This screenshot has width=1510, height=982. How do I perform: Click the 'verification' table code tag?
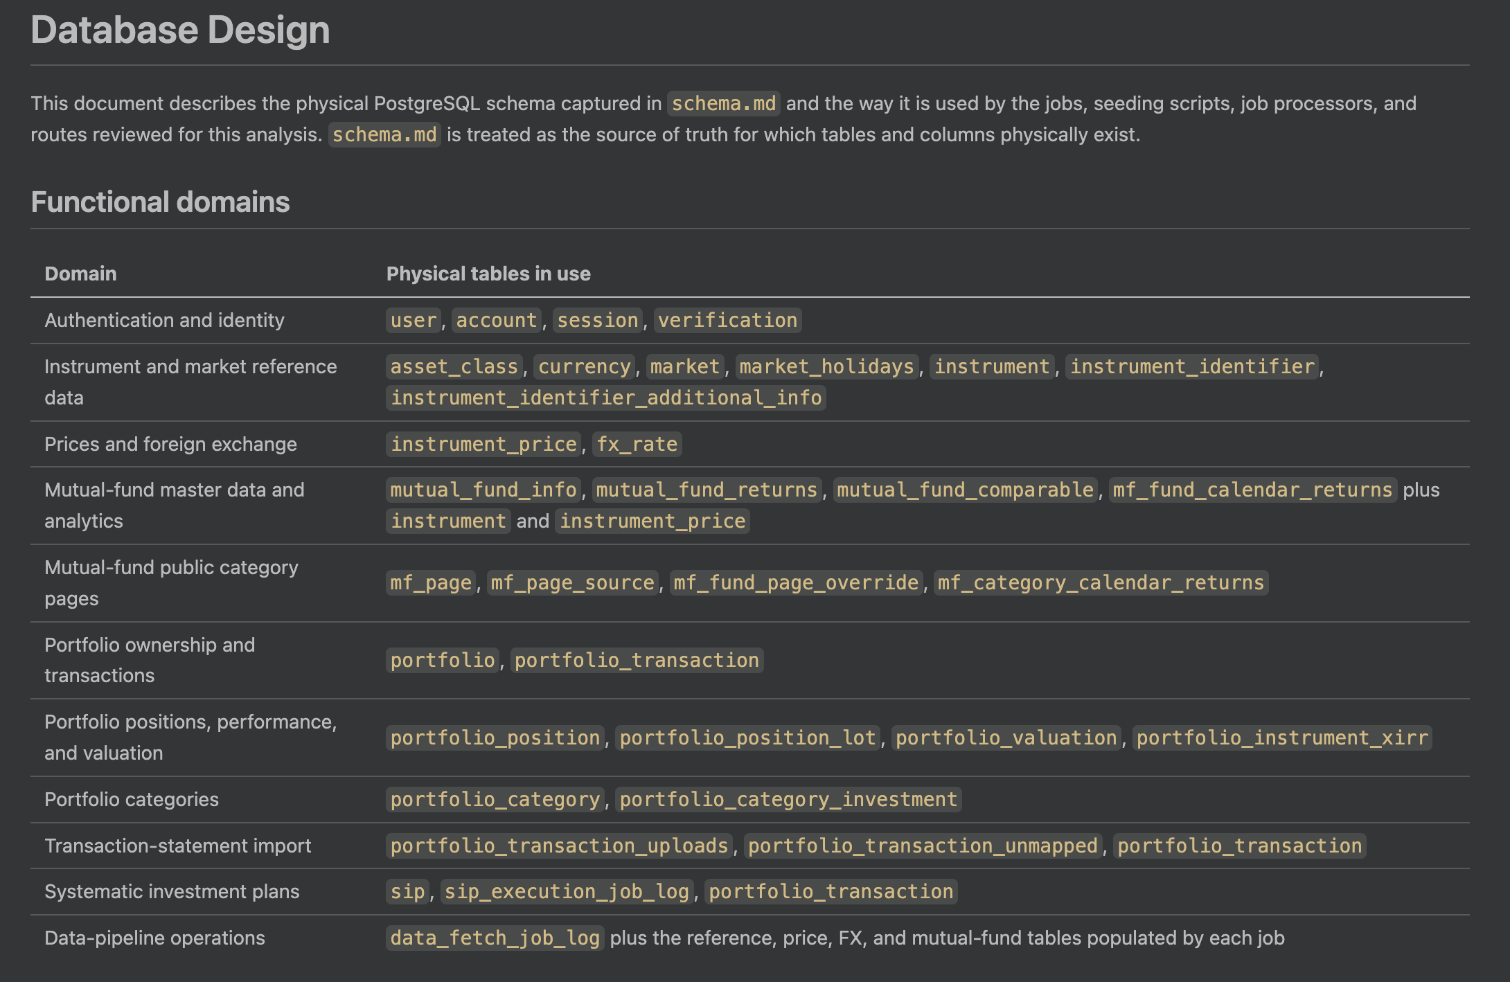tap(727, 320)
